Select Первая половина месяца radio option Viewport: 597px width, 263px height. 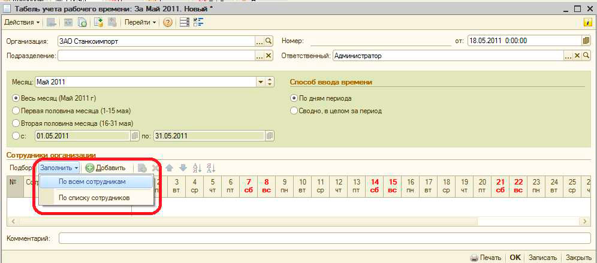pos(16,111)
